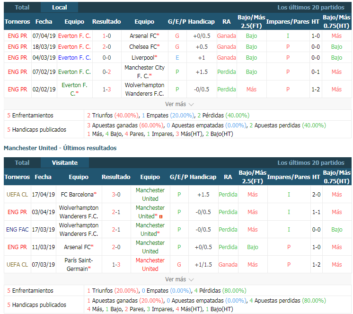Expand Ver más under Everton results
353x314 pixels.
pos(179,104)
